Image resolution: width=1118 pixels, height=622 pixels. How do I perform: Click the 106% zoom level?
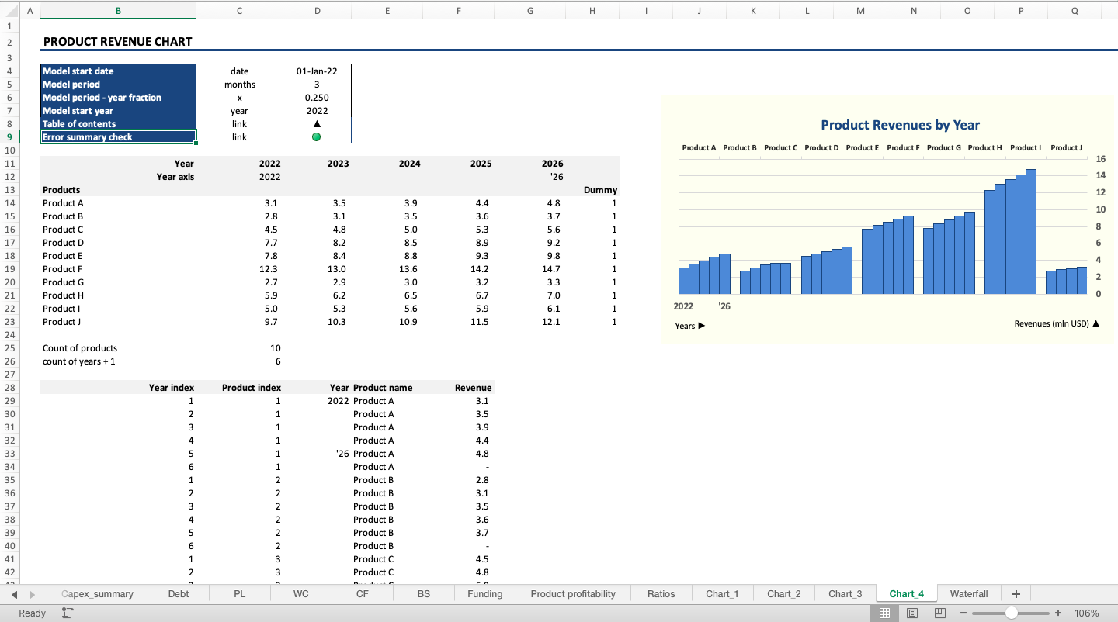[x=1086, y=613]
